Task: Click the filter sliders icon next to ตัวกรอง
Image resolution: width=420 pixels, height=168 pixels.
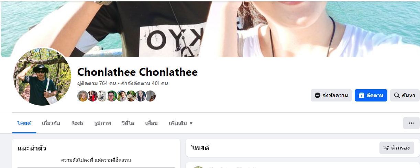Action: pyautogui.click(x=386, y=148)
